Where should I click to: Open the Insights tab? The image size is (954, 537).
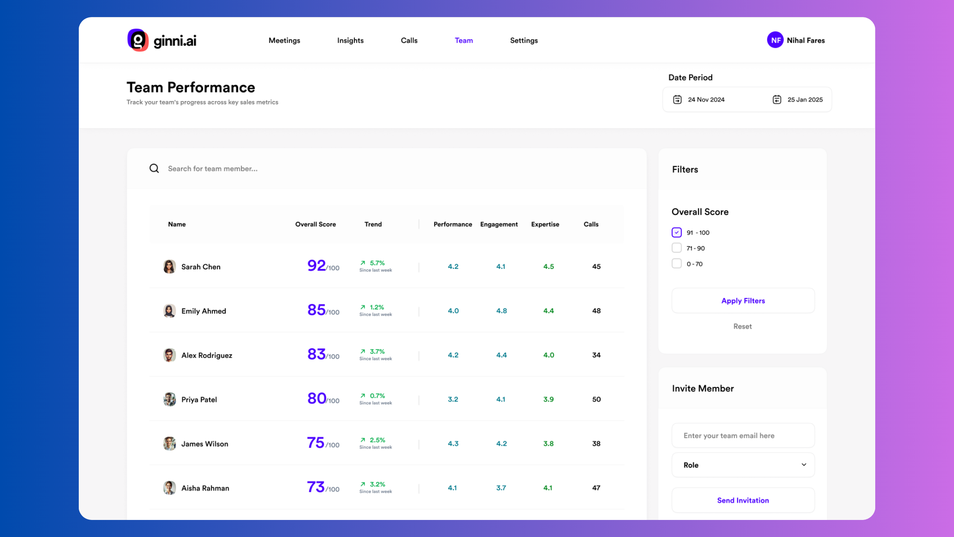coord(351,40)
